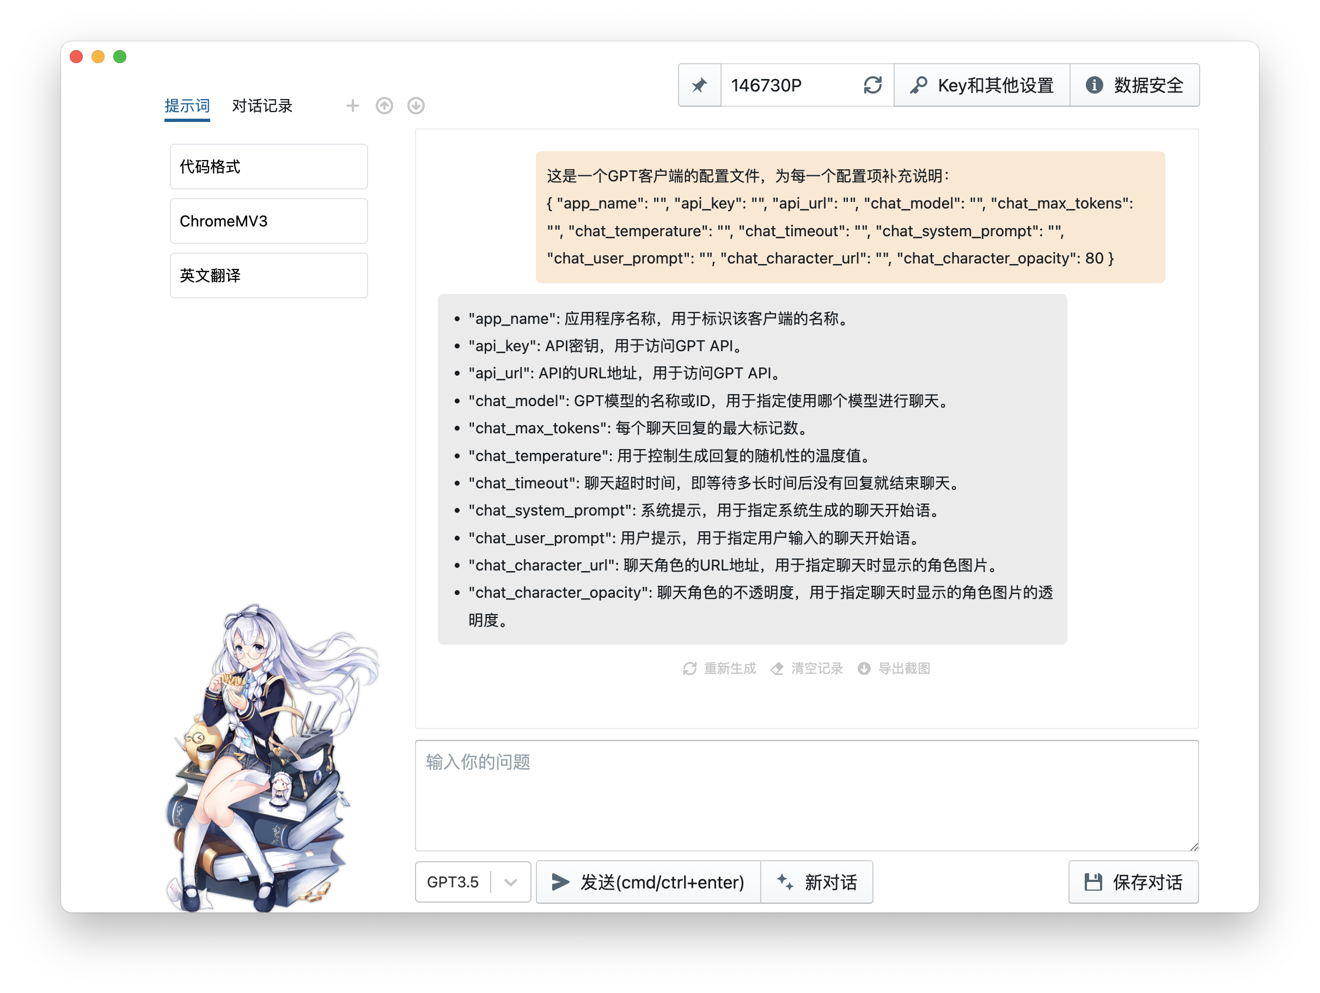Click the pin window icon
Image resolution: width=1320 pixels, height=993 pixels.
click(x=699, y=85)
